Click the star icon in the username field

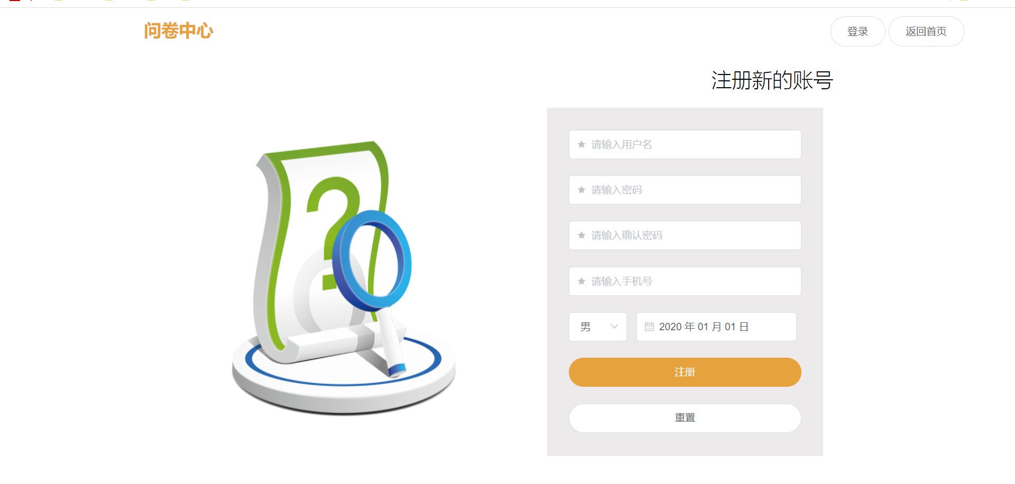point(582,144)
